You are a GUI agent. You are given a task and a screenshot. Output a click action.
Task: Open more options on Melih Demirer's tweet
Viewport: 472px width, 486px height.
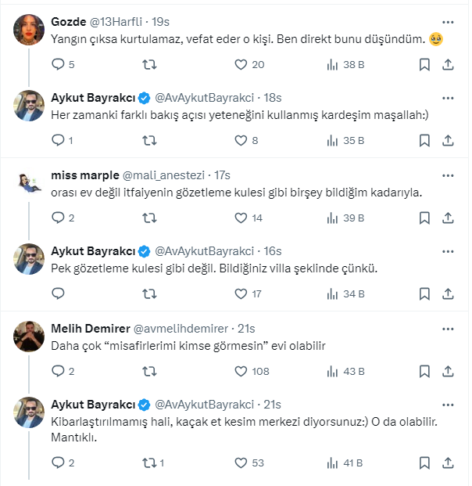click(448, 328)
